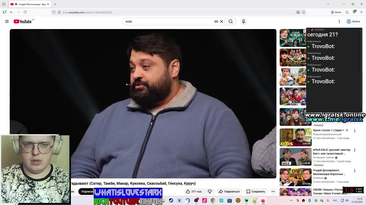366x205 pixels.
Task: Open options for Угадай Долларового Миллионера video
Action: [355, 171]
